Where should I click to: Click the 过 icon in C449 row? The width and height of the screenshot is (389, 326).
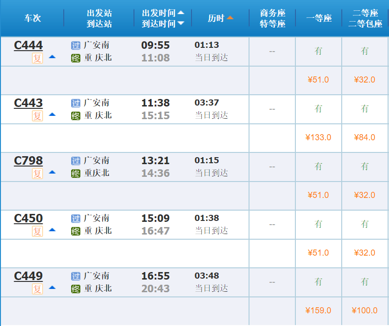[76, 276]
